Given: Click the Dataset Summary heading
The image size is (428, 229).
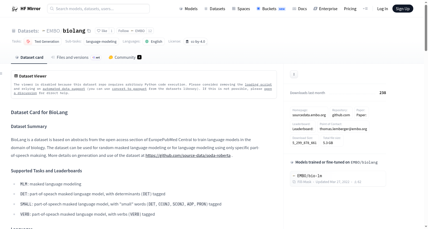Looking at the screenshot, I should click(x=29, y=126).
